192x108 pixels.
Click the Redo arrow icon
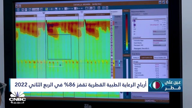26,10
